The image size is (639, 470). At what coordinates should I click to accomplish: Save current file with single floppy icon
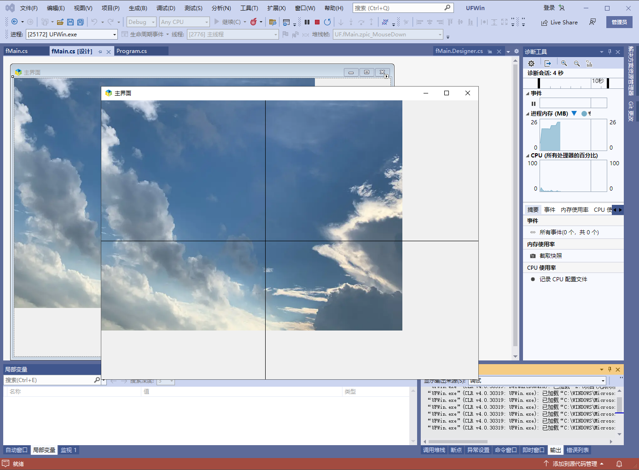coord(70,22)
